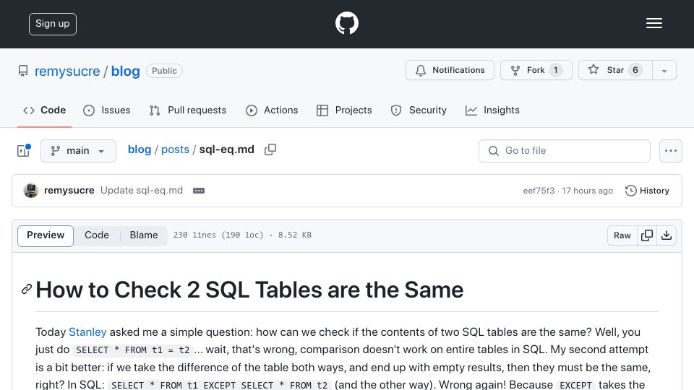Switch to the Projects tab
This screenshot has width=694, height=390.
tap(344, 110)
